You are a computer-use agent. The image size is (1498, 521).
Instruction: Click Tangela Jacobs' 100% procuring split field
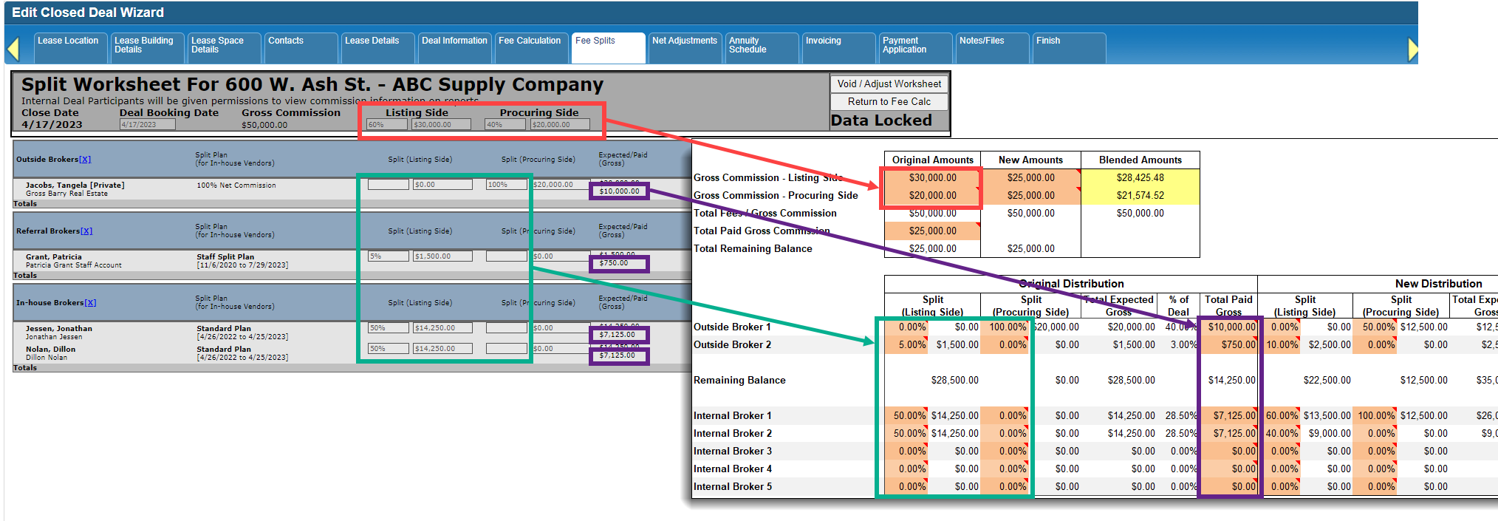point(506,185)
